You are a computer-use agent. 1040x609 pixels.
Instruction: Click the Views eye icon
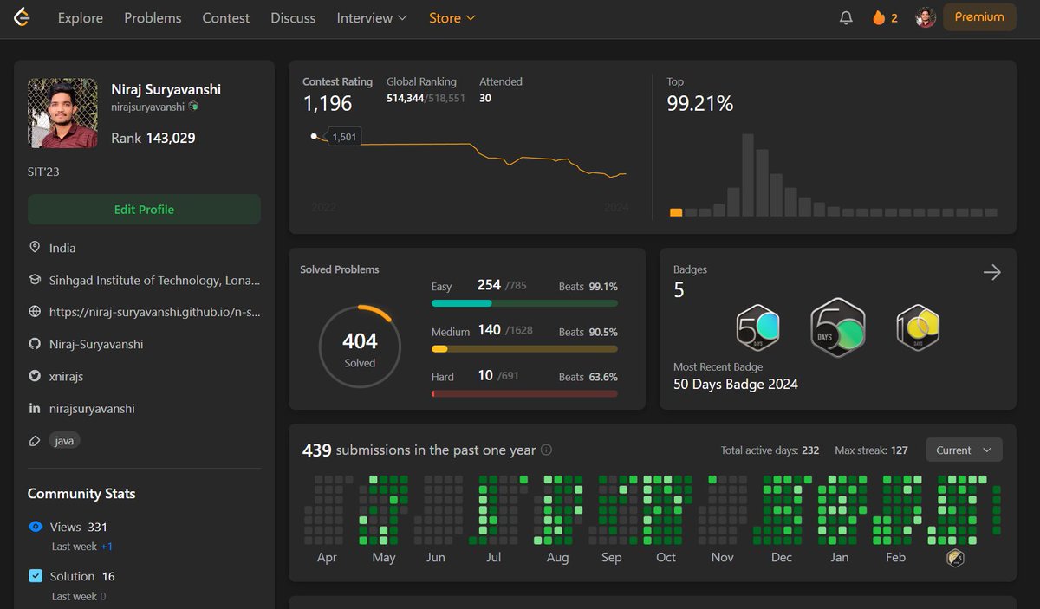coord(36,527)
